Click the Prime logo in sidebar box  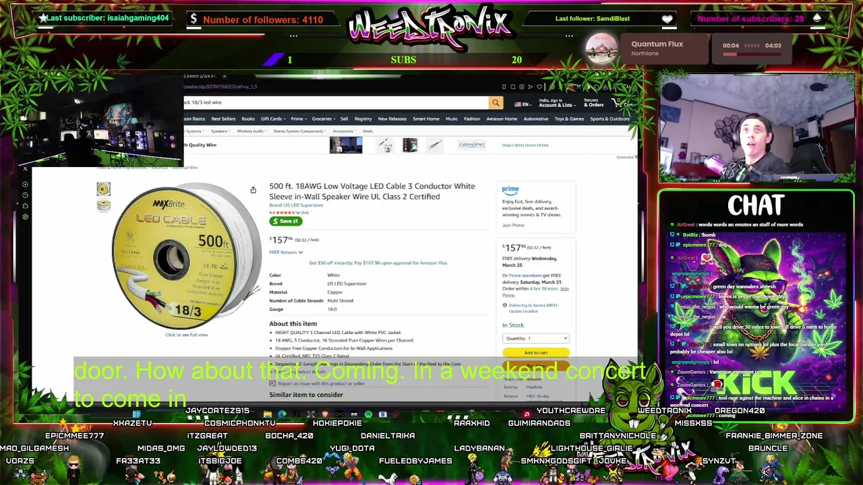pyautogui.click(x=510, y=191)
